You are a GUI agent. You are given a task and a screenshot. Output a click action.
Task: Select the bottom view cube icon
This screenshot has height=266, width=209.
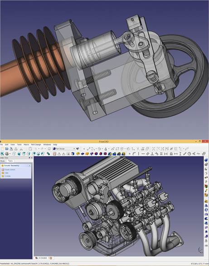click(38, 154)
